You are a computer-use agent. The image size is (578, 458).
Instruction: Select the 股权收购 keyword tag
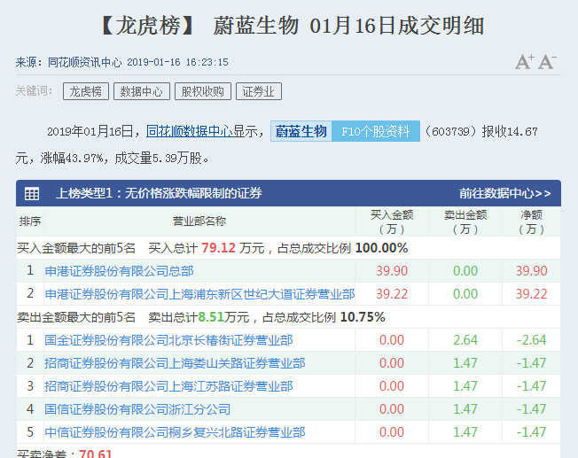tap(202, 91)
